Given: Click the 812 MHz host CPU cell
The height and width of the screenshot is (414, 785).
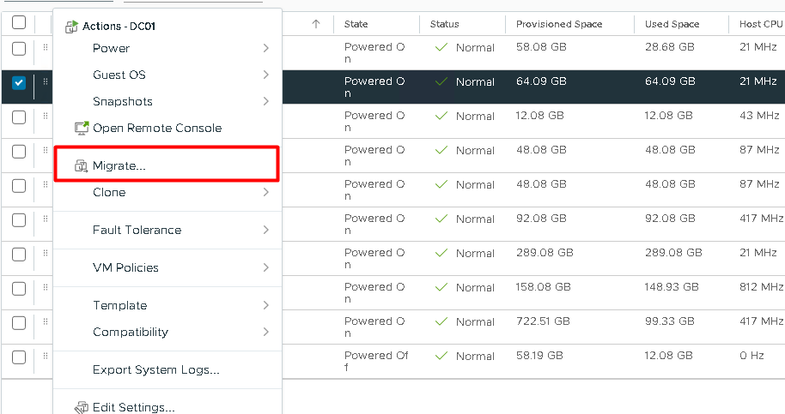Looking at the screenshot, I should point(761,286).
